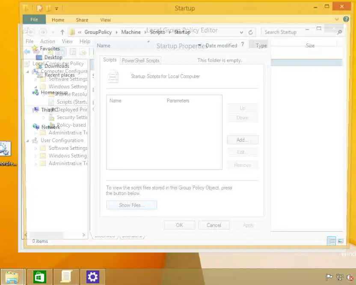Click muted volume icon in system tray
Image resolution: width=356 pixels, height=285 pixels.
[350, 277]
